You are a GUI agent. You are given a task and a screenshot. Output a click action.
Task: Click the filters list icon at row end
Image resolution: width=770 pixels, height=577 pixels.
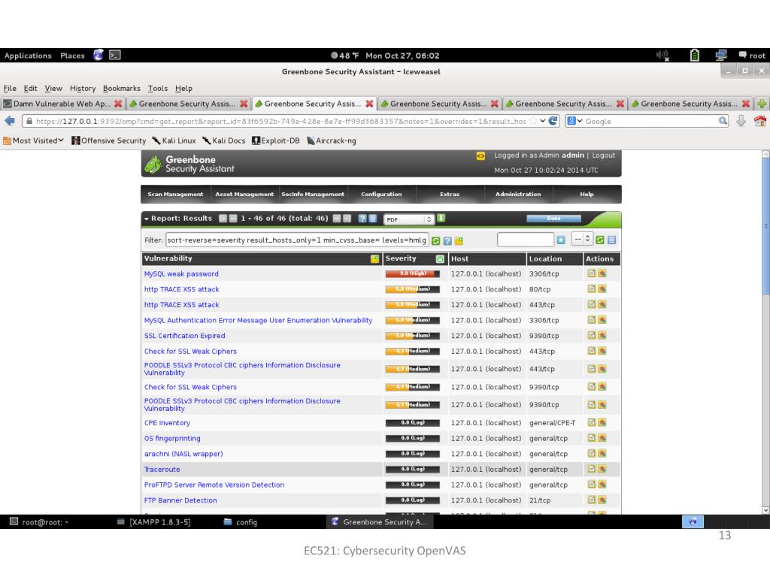click(x=611, y=240)
